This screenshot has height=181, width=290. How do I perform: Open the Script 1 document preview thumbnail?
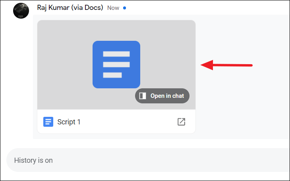click(x=116, y=65)
